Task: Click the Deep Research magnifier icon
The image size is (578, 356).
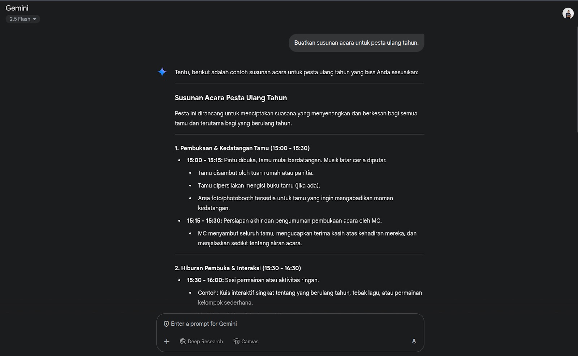Action: click(x=183, y=342)
